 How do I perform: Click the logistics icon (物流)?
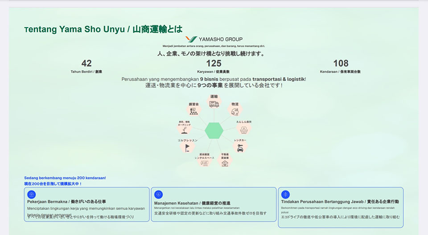click(235, 111)
